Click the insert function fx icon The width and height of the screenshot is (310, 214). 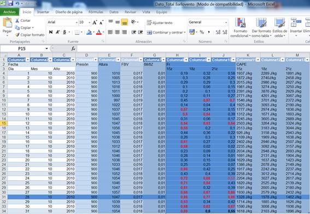click(x=73, y=49)
